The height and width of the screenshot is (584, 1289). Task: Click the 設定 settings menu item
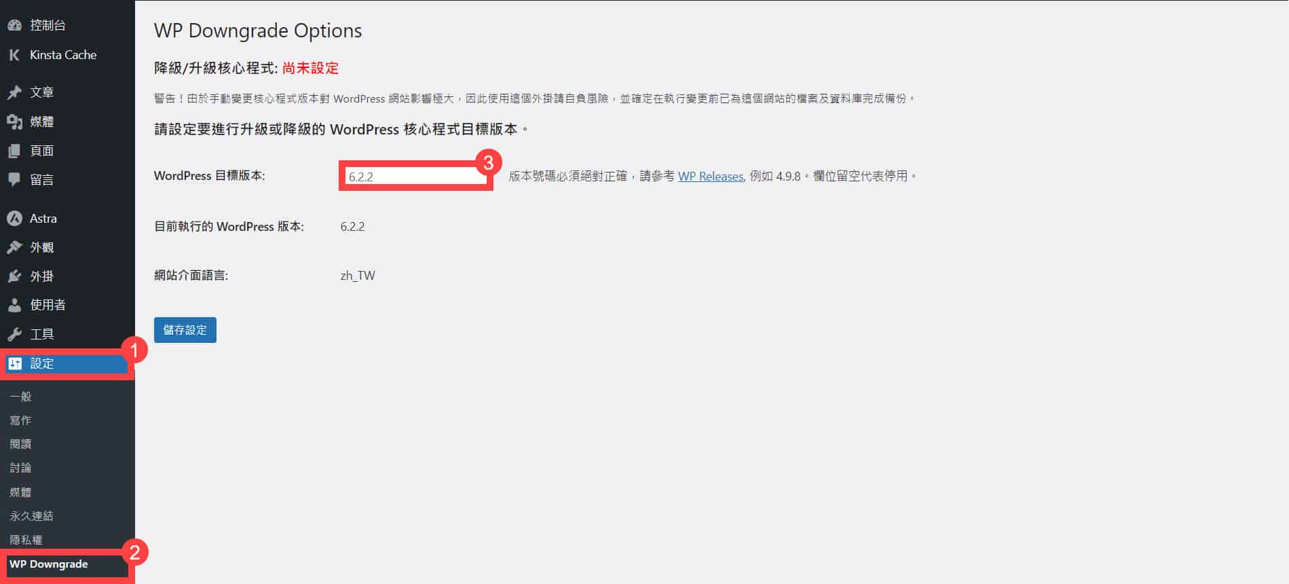67,363
